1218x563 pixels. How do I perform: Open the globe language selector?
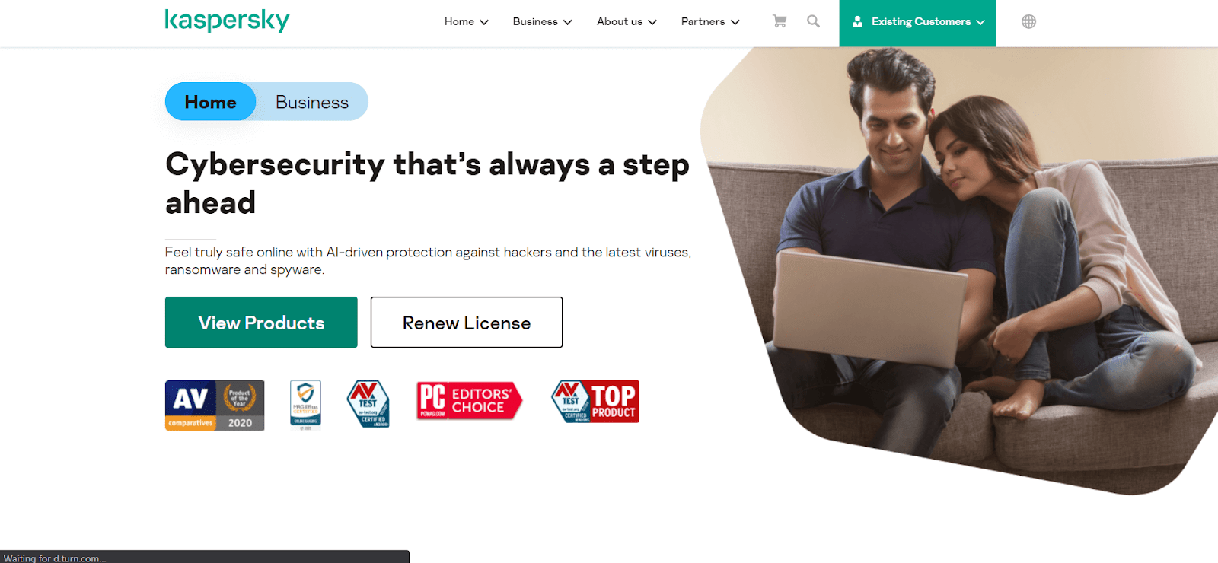point(1028,21)
